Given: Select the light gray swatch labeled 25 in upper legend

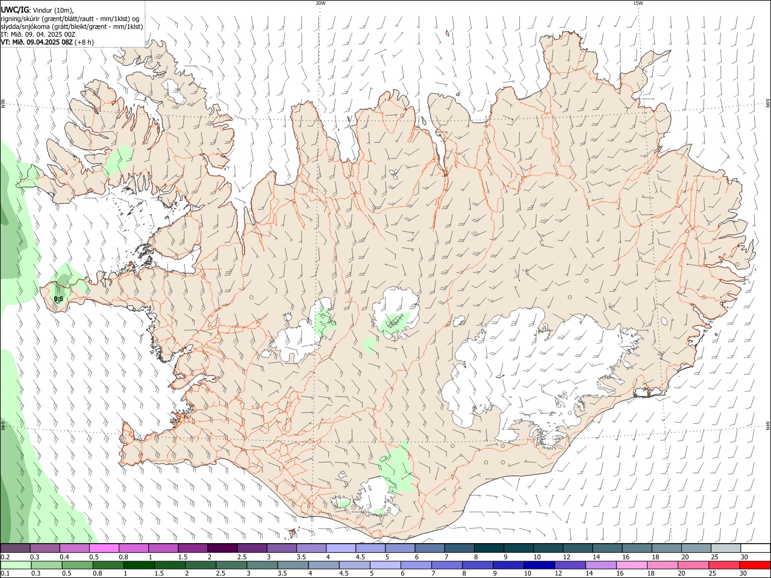Looking at the screenshot, I should coord(726,548).
